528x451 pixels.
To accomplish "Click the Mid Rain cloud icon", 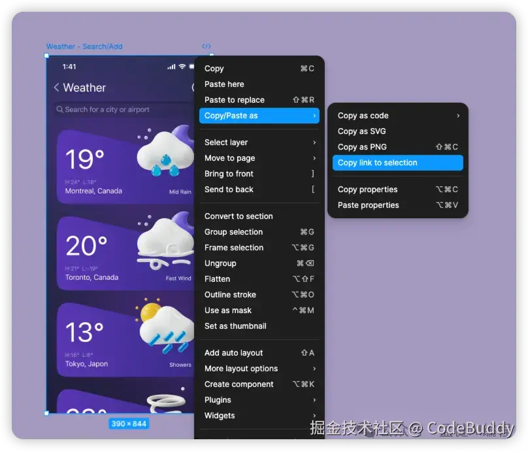I will (x=165, y=150).
